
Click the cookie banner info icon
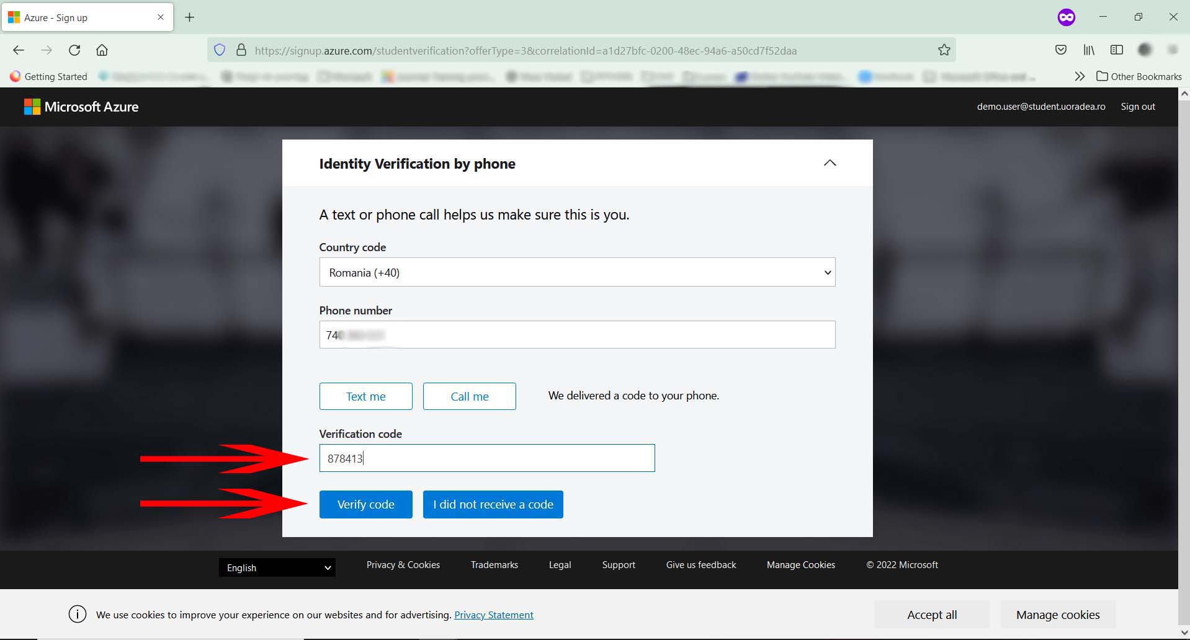click(78, 614)
